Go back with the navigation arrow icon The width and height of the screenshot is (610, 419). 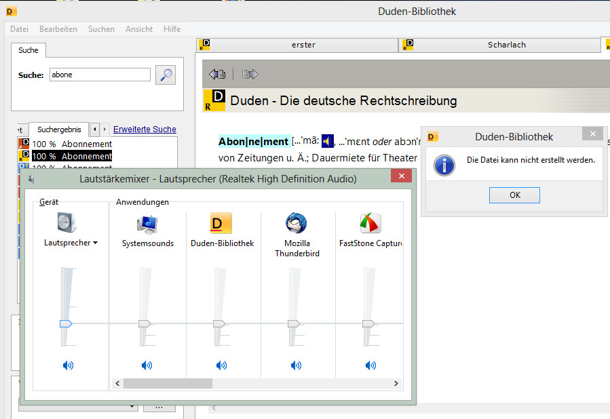[217, 74]
